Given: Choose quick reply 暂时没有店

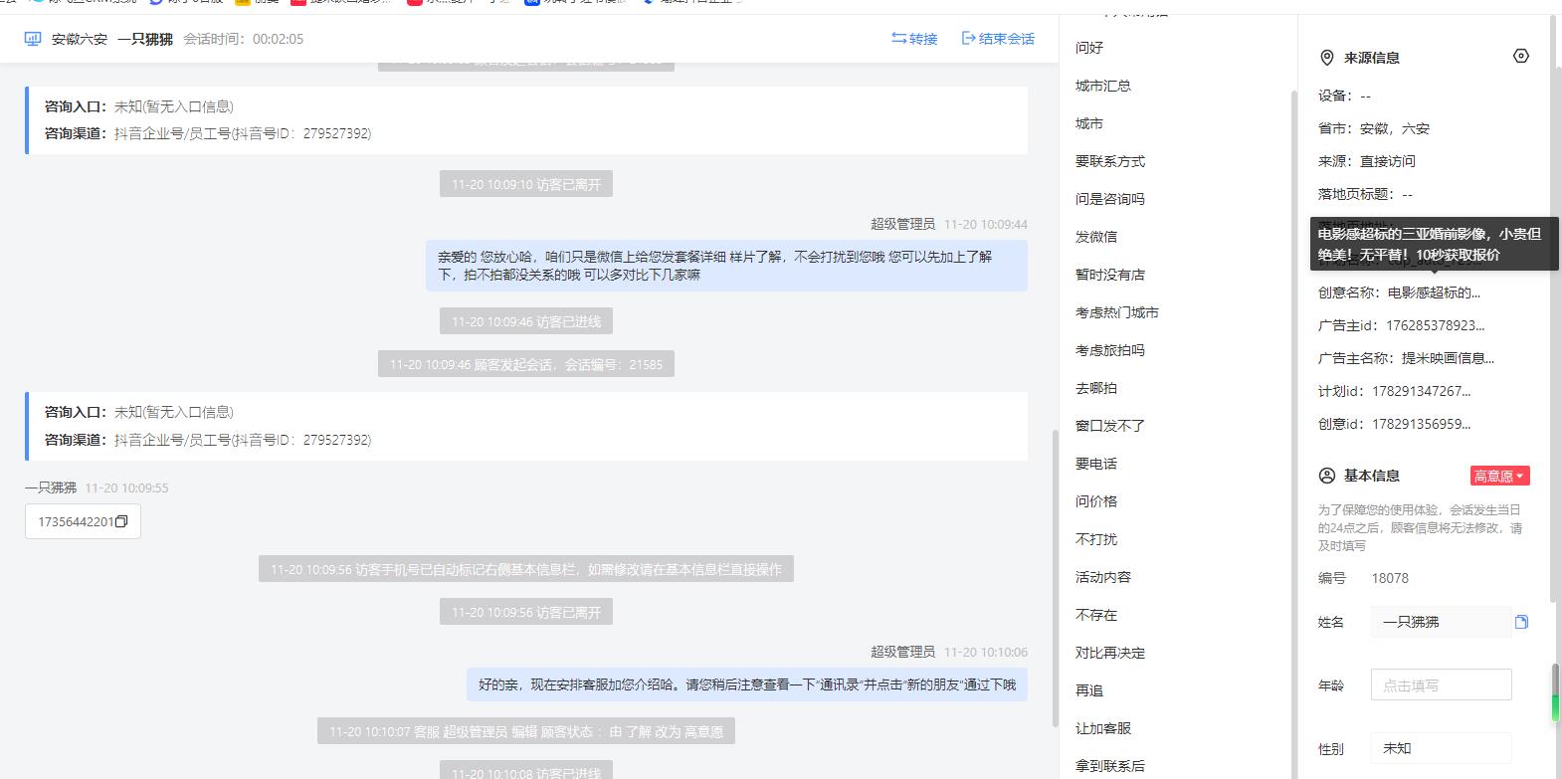Looking at the screenshot, I should (1110, 275).
